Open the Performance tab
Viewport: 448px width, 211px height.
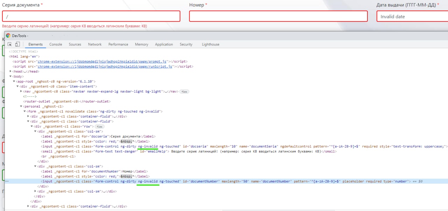click(x=118, y=44)
